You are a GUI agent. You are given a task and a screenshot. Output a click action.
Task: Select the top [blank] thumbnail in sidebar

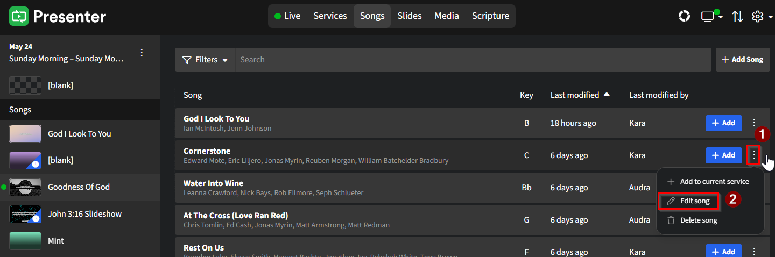click(25, 85)
